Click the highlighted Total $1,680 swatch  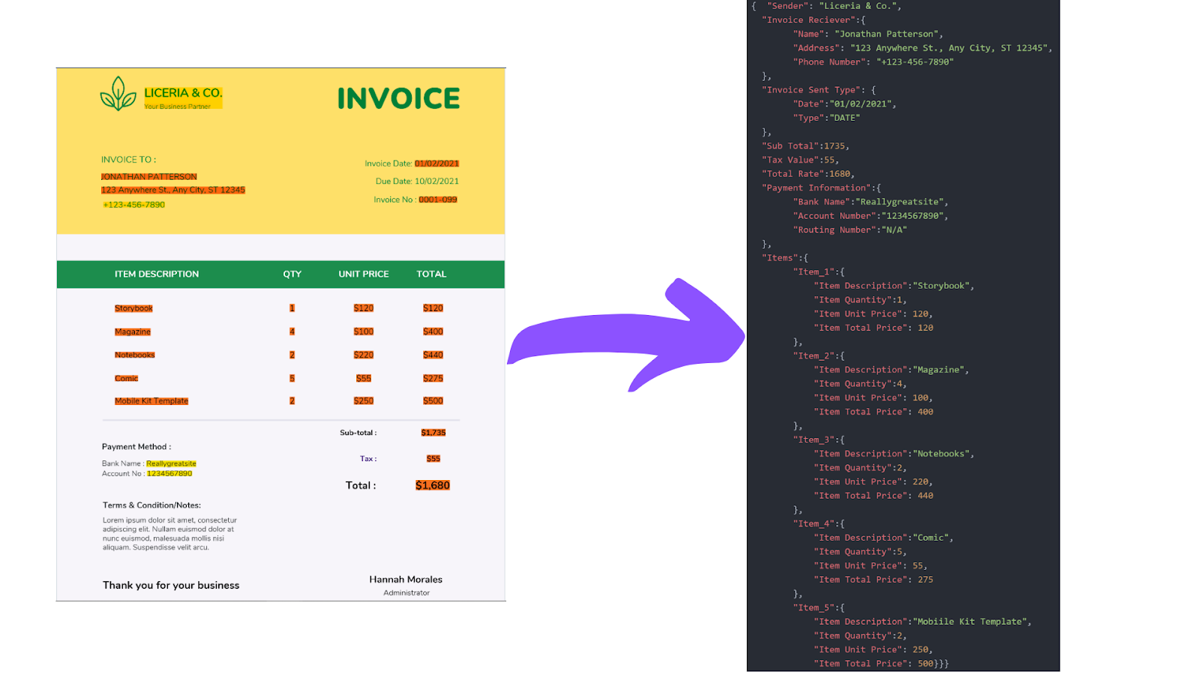click(431, 485)
